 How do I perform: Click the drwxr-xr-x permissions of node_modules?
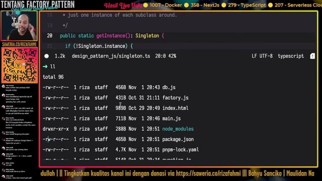point(56,129)
